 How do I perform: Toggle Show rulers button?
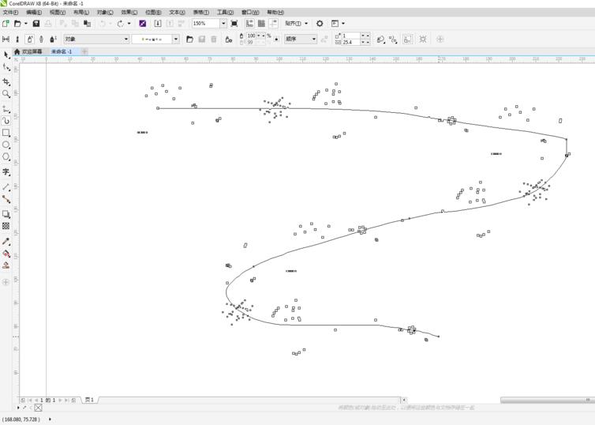pyautogui.click(x=249, y=24)
